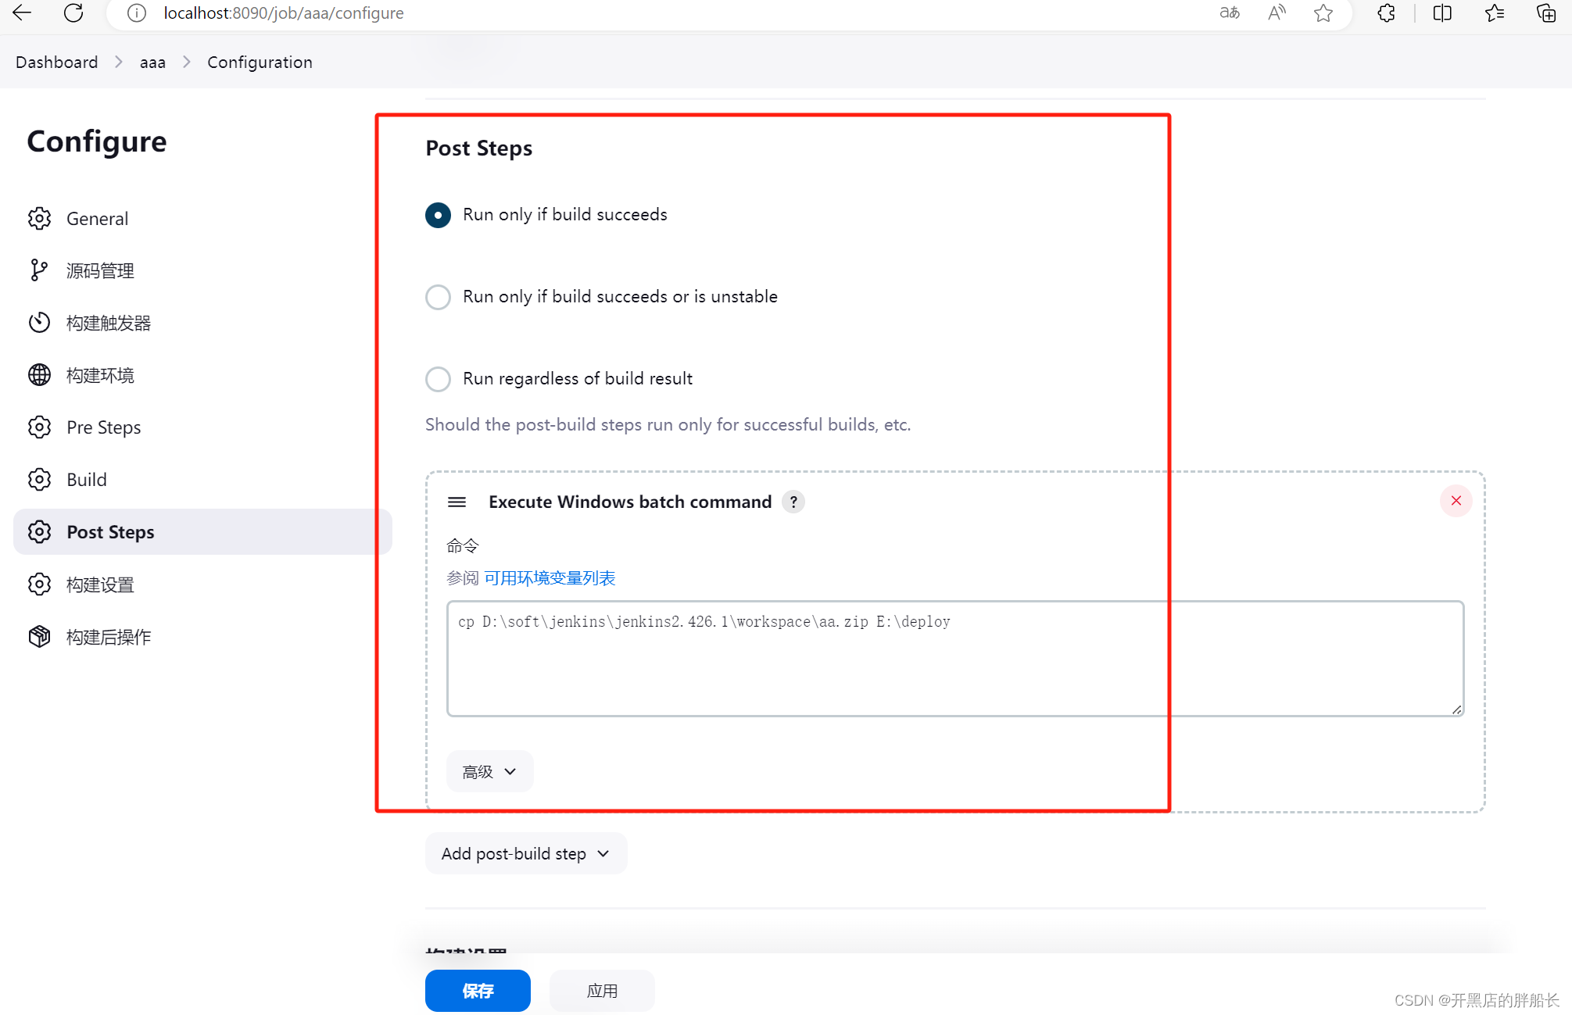Image resolution: width=1572 pixels, height=1015 pixels.
Task: Expand the 高级 advanced options
Action: pyautogui.click(x=489, y=772)
